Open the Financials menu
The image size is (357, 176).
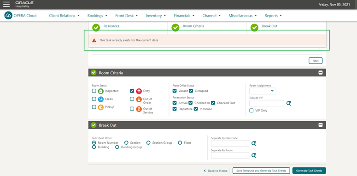(x=184, y=16)
